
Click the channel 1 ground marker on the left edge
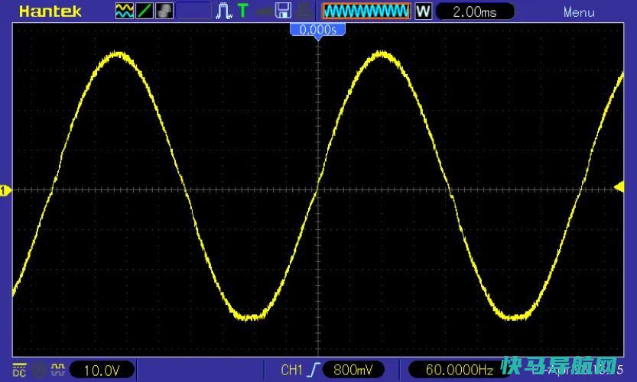(x=5, y=190)
